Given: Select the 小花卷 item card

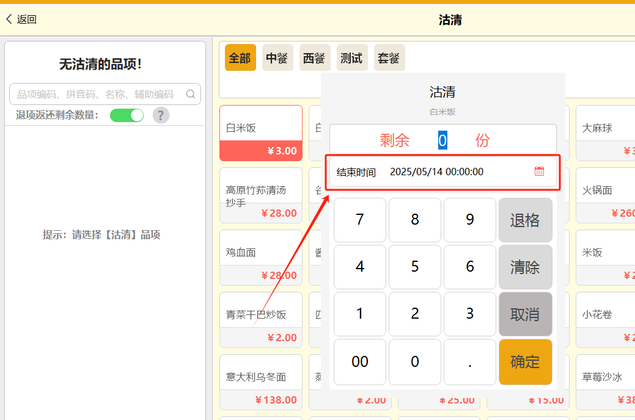Looking at the screenshot, I should click(x=606, y=320).
